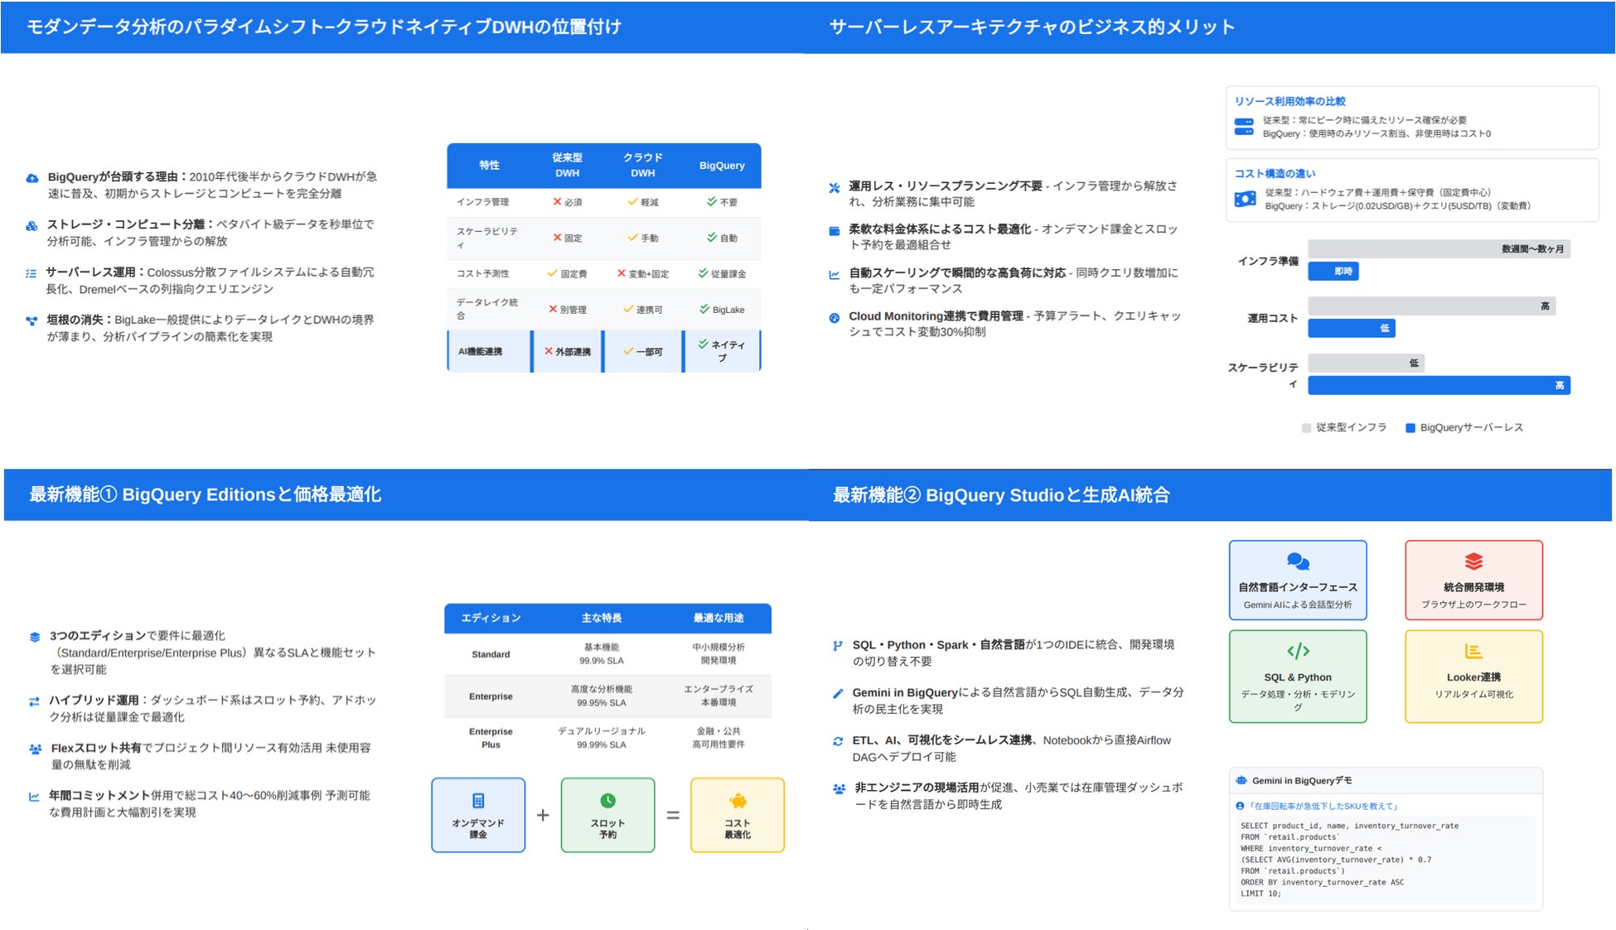The width and height of the screenshot is (1616, 930).
Task: Click the red layers icon for 統合開発環境
Action: (1473, 561)
